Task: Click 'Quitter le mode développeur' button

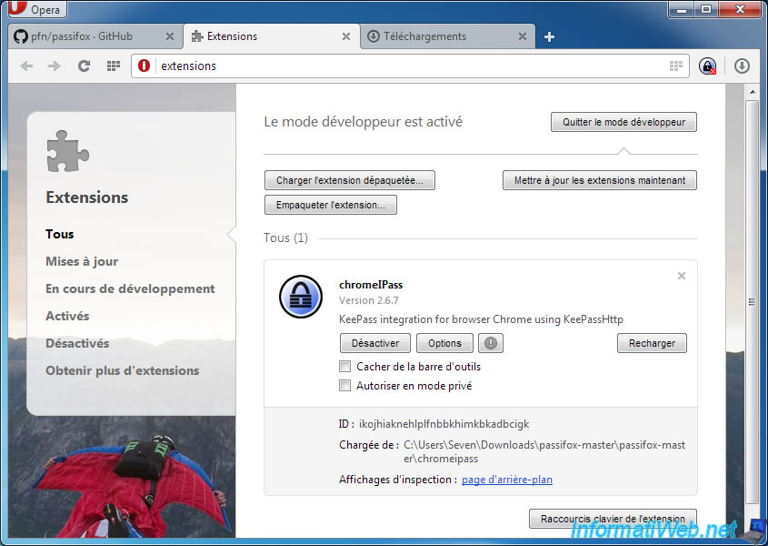Action: [623, 122]
